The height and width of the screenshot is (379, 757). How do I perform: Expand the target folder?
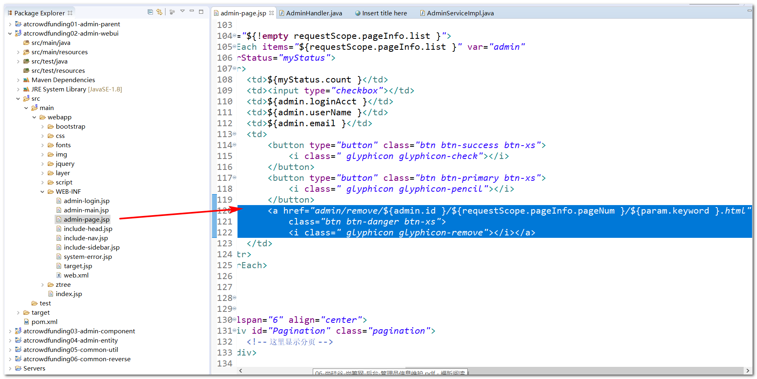[x=18, y=313]
